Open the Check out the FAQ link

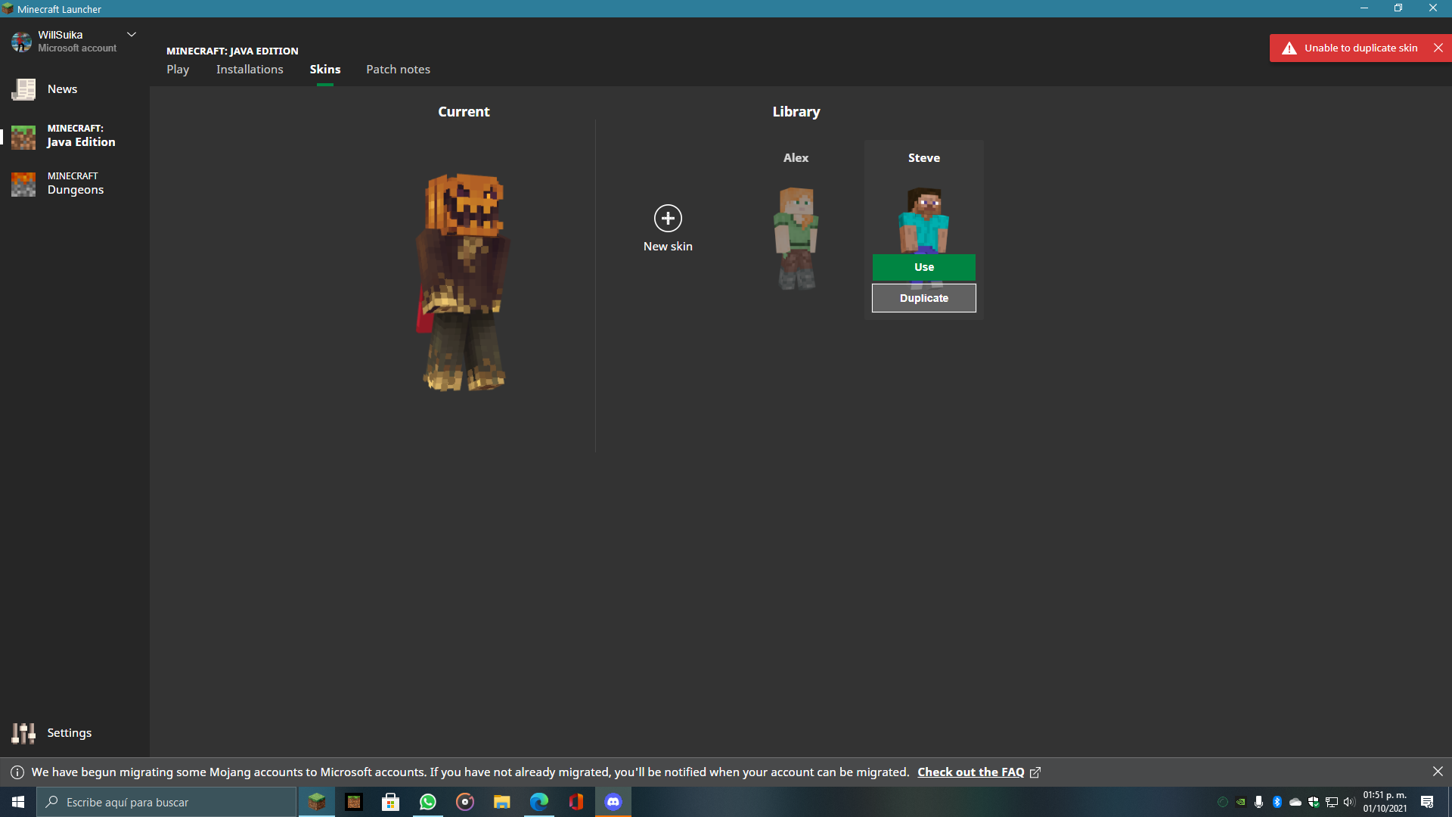971,772
